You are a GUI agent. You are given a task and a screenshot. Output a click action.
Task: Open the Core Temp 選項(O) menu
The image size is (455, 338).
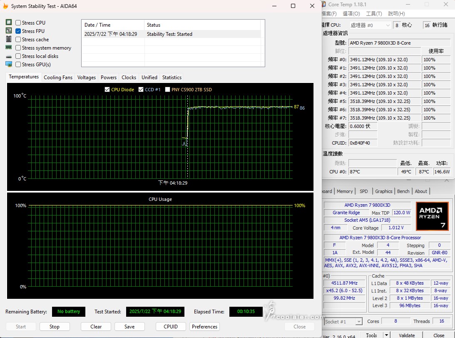[351, 14]
